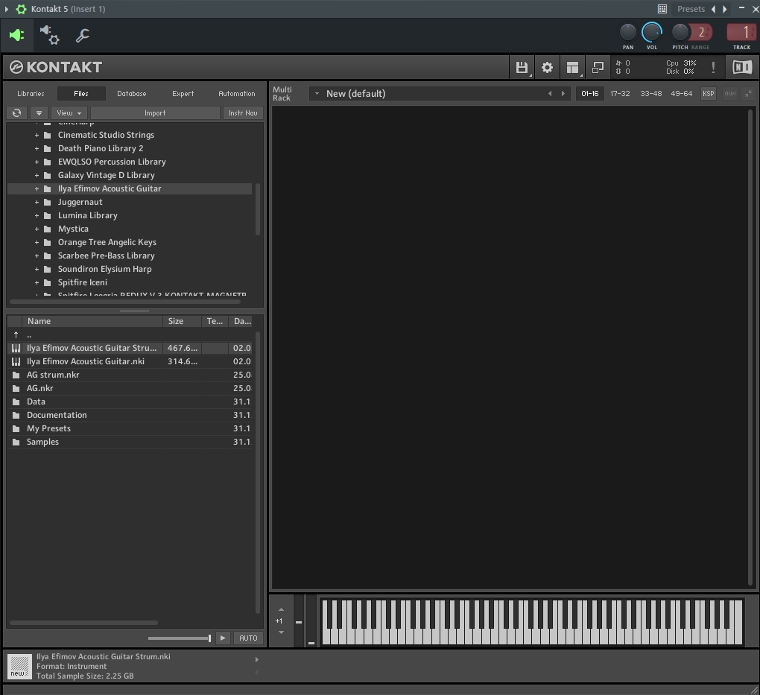The image size is (760, 695).
Task: Go to next FL preset arrow
Action: tap(725, 9)
